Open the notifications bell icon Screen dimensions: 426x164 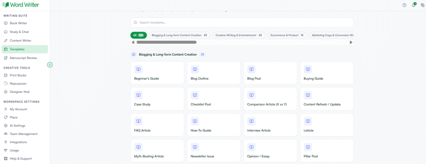pyautogui.click(x=414, y=5)
